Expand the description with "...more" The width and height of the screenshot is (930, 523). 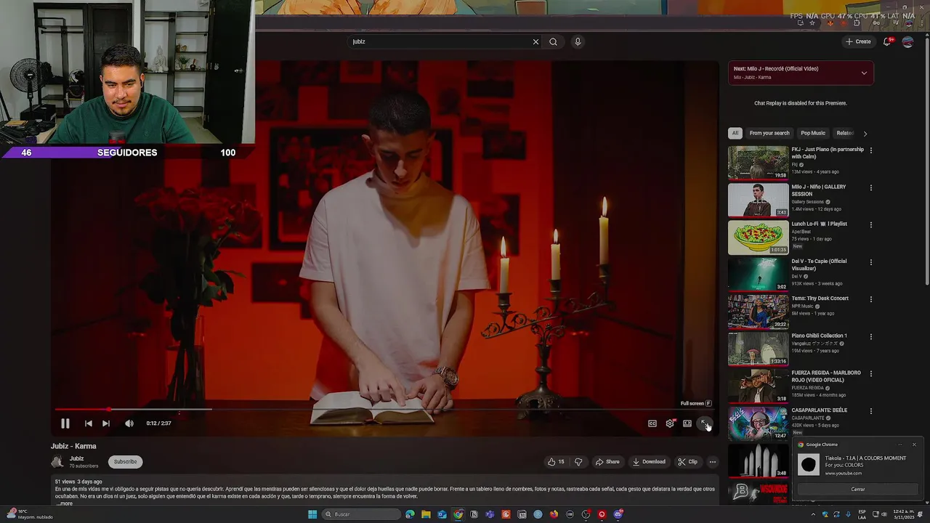(x=65, y=503)
